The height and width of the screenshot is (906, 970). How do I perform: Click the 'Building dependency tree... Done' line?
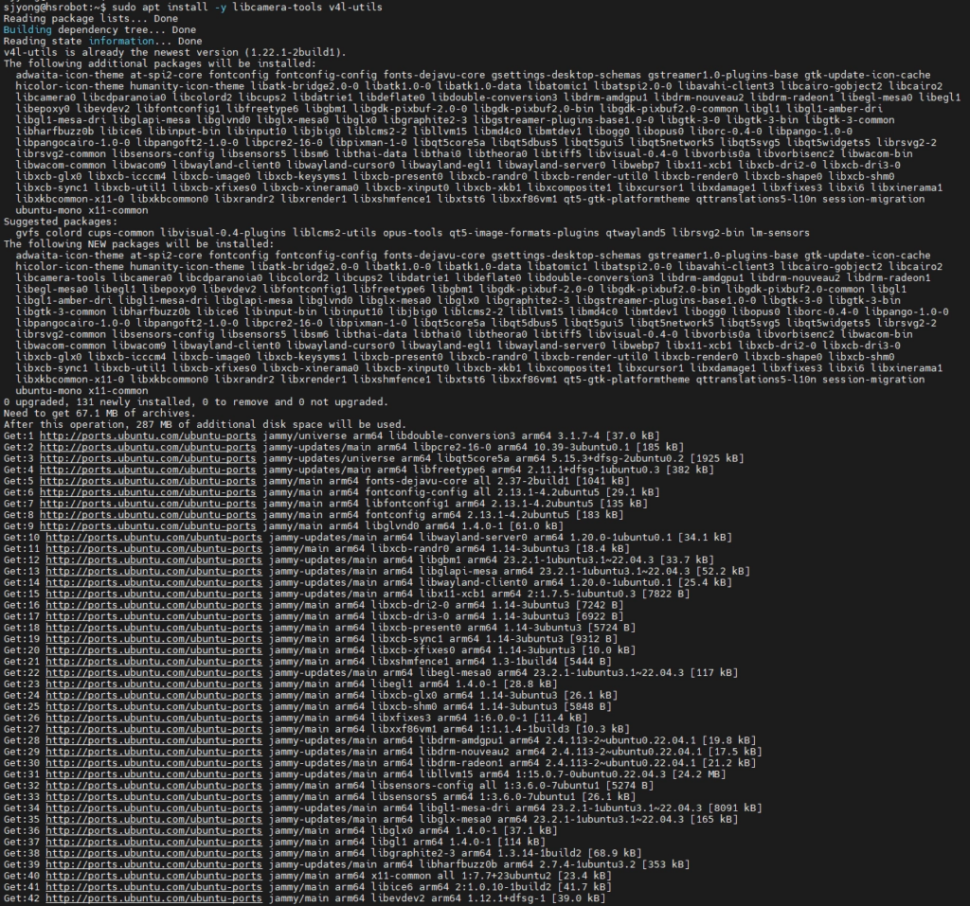[x=99, y=29]
